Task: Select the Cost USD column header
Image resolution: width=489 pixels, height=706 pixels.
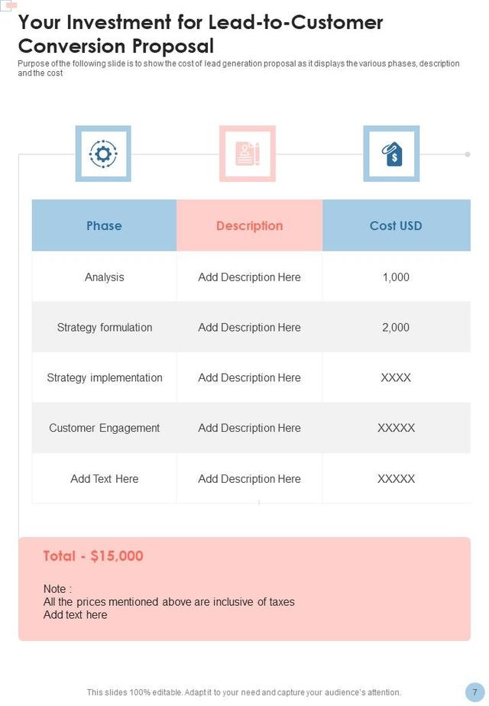Action: click(x=396, y=225)
